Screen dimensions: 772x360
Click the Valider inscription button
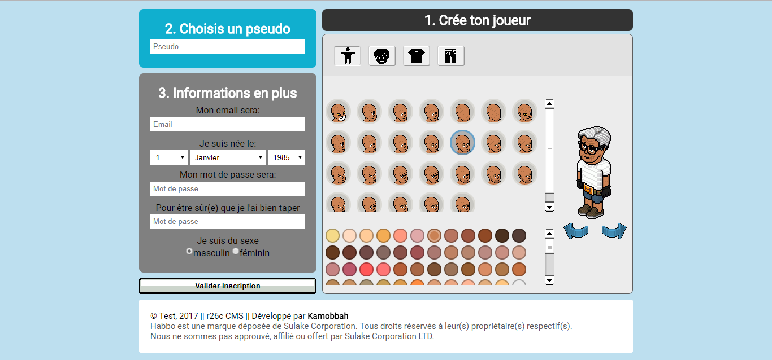(x=228, y=286)
